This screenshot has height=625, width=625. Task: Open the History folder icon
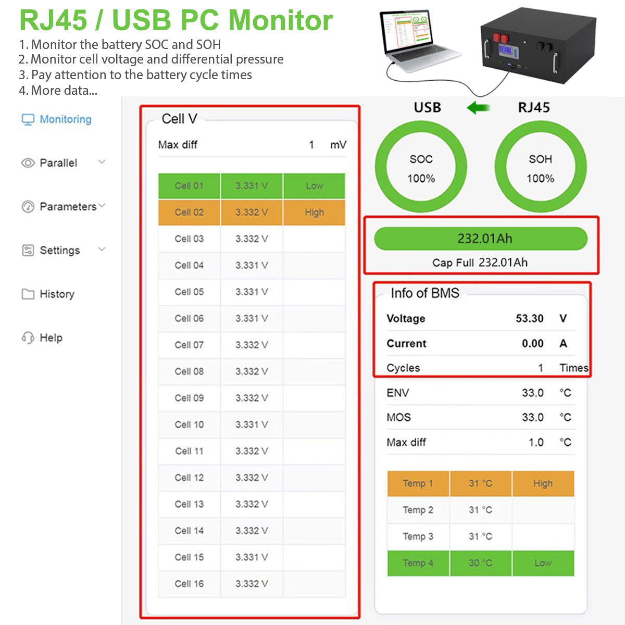click(x=27, y=294)
